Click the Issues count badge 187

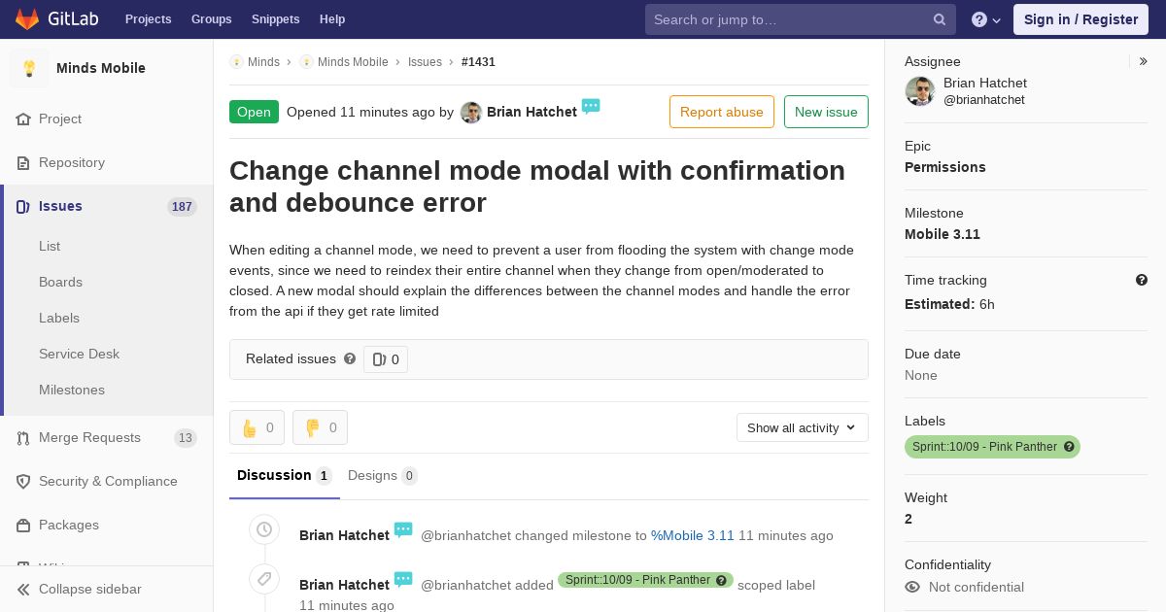pos(182,207)
